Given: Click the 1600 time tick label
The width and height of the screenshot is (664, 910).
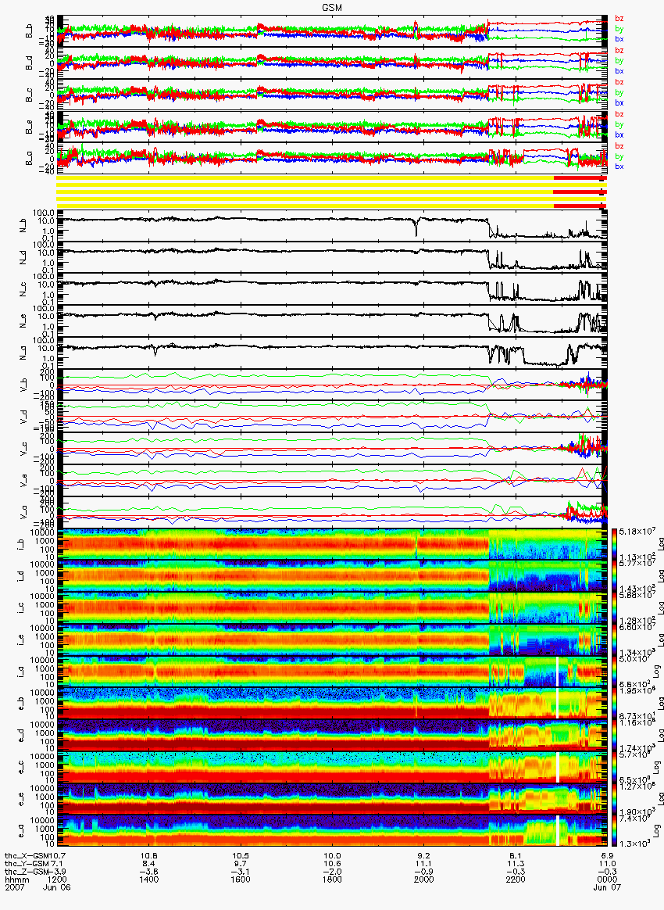Looking at the screenshot, I should click(241, 880).
